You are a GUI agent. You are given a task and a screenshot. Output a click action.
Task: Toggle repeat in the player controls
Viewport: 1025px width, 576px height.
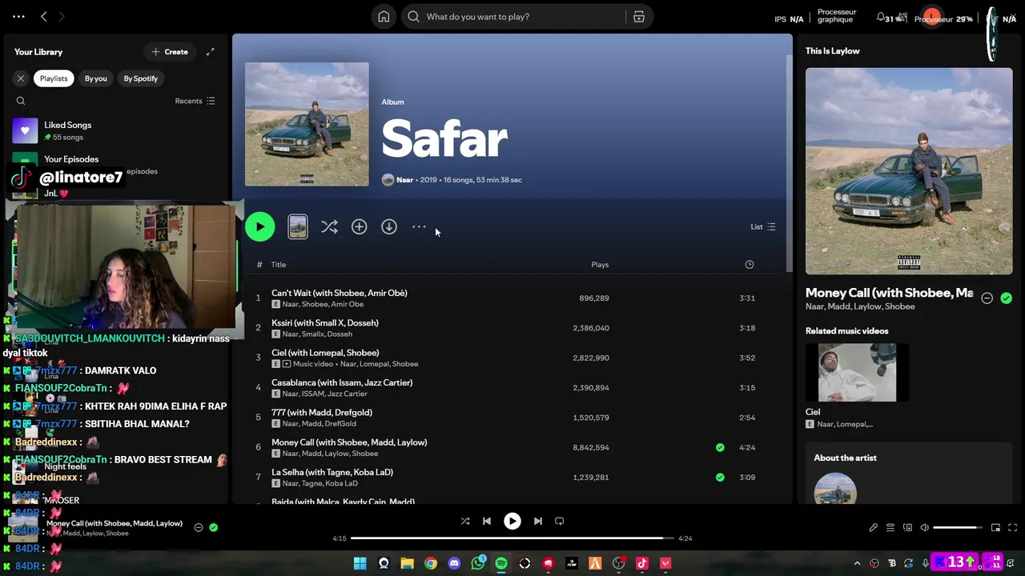tap(560, 522)
